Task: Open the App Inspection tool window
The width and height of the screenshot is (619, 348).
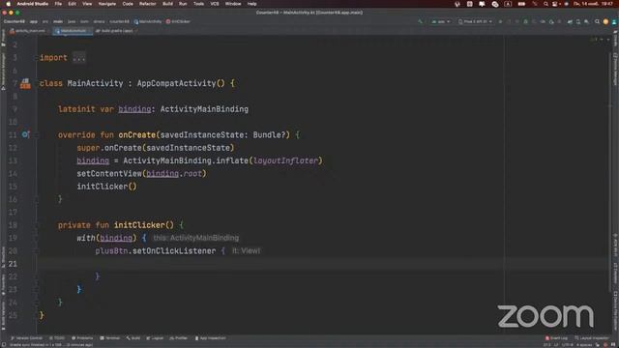Action: [211, 338]
